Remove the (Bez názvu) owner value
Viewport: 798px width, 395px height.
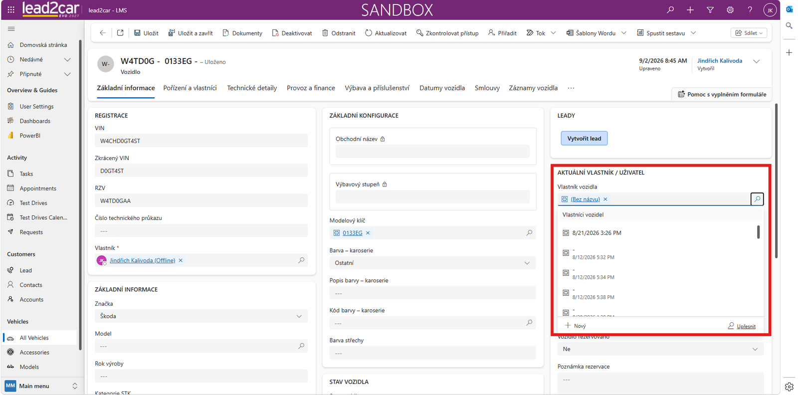click(605, 199)
